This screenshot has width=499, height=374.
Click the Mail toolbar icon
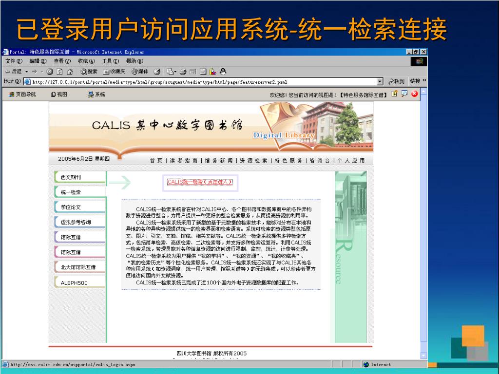point(170,72)
